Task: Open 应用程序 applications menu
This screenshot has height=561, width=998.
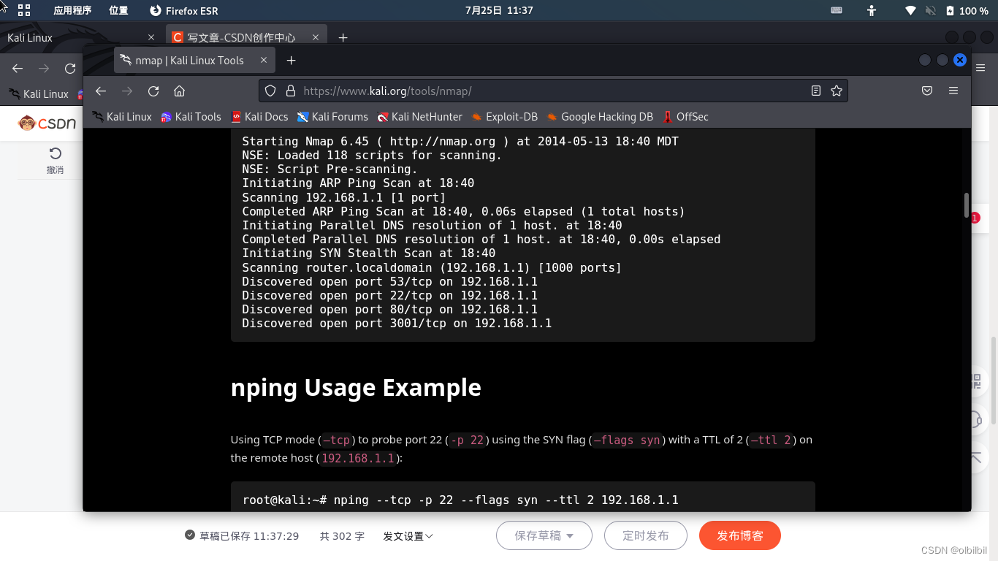Action: coord(72,10)
